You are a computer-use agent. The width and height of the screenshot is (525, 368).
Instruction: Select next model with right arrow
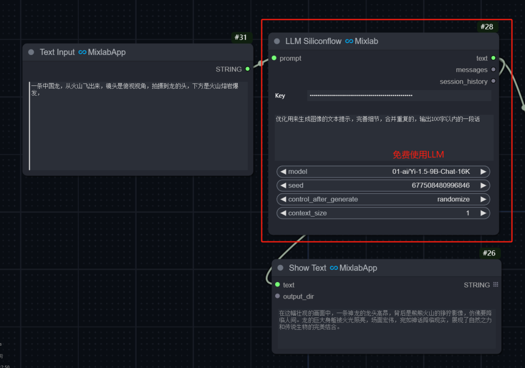coord(483,171)
